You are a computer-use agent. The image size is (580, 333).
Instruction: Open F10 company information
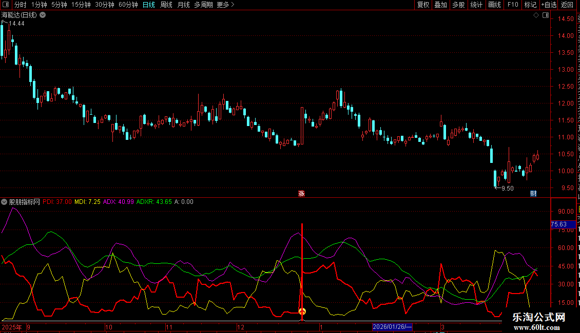point(512,5)
